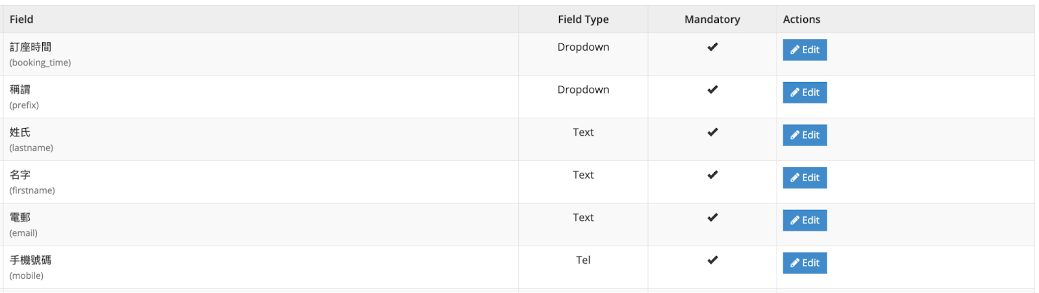Click the Mandatory column header
The width and height of the screenshot is (1039, 293).
[712, 19]
